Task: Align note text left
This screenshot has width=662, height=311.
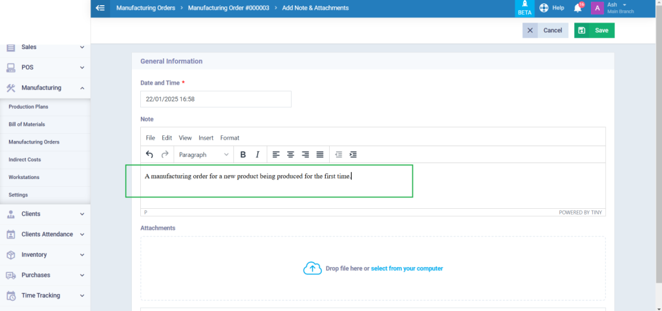Action: point(276,155)
